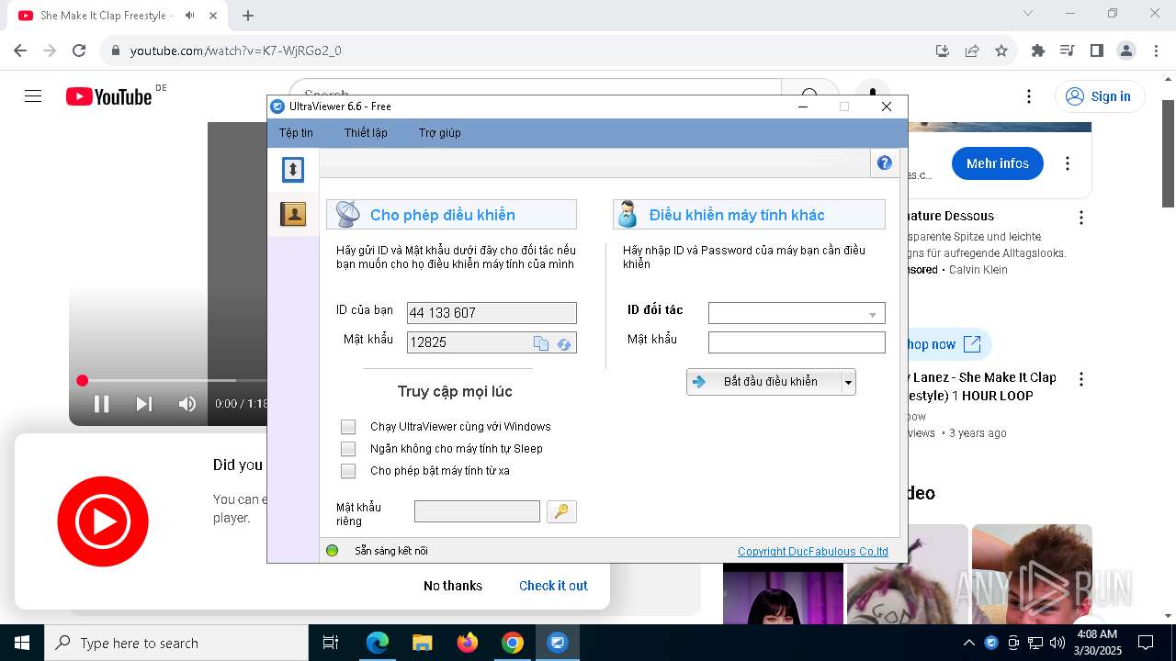Mute the YouTube player volume

187,404
